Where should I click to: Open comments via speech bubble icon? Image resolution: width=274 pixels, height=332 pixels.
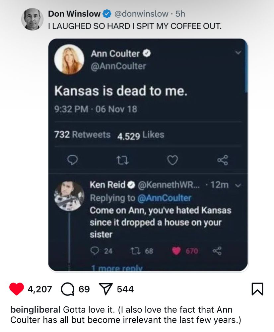(68, 289)
